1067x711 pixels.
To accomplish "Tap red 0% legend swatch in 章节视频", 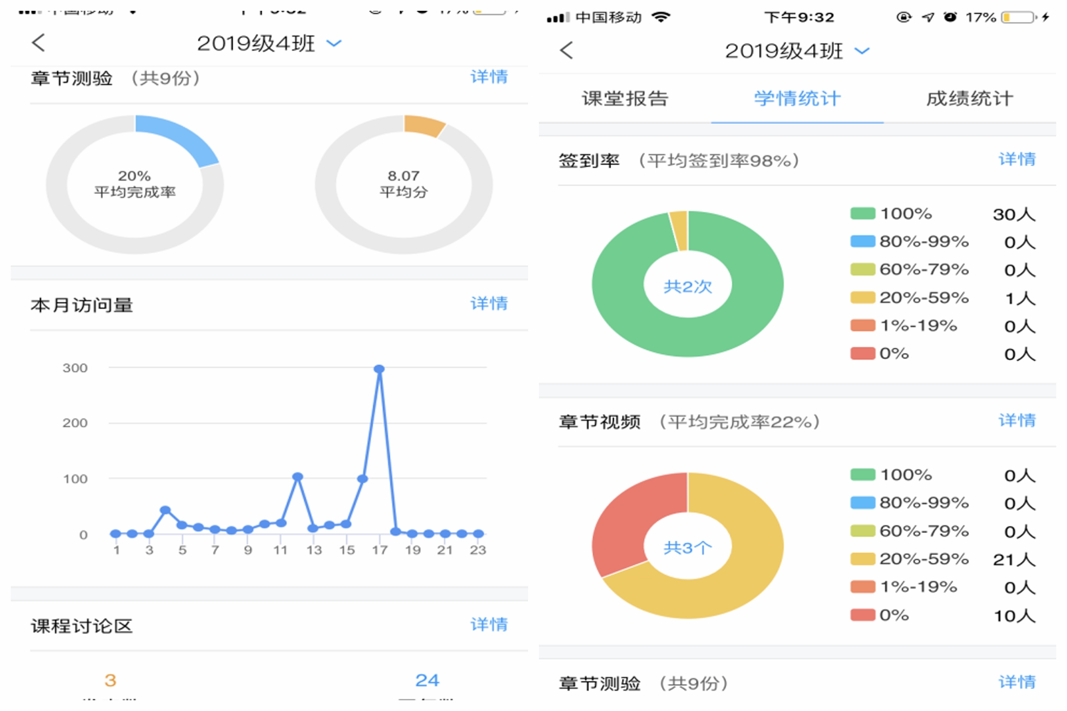I will (x=862, y=615).
